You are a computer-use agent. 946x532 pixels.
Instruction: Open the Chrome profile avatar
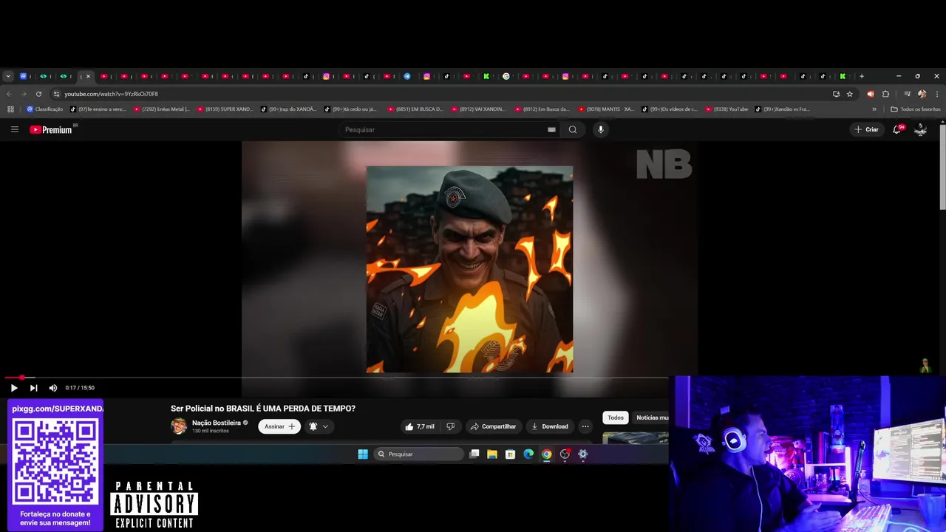922,94
